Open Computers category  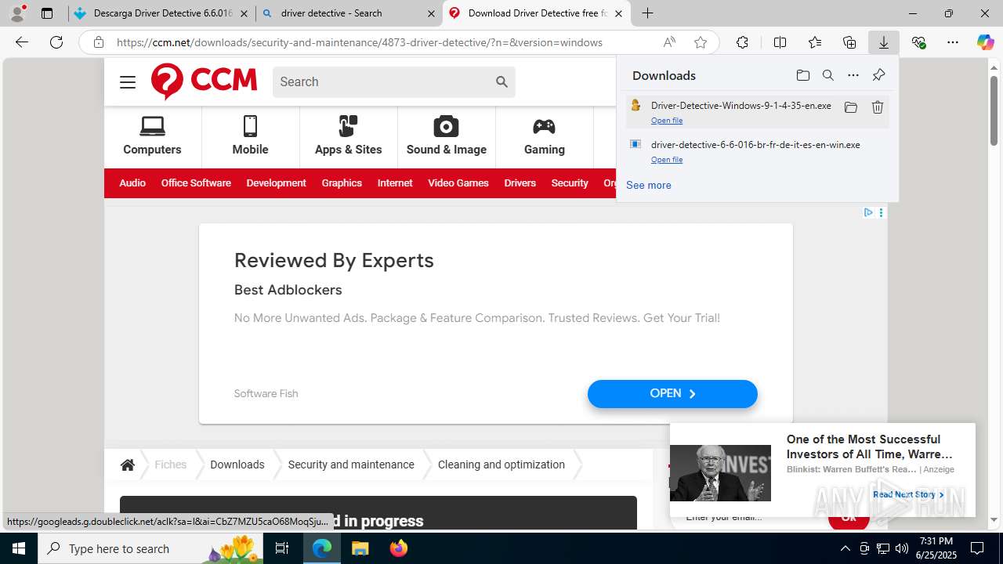[x=152, y=136]
